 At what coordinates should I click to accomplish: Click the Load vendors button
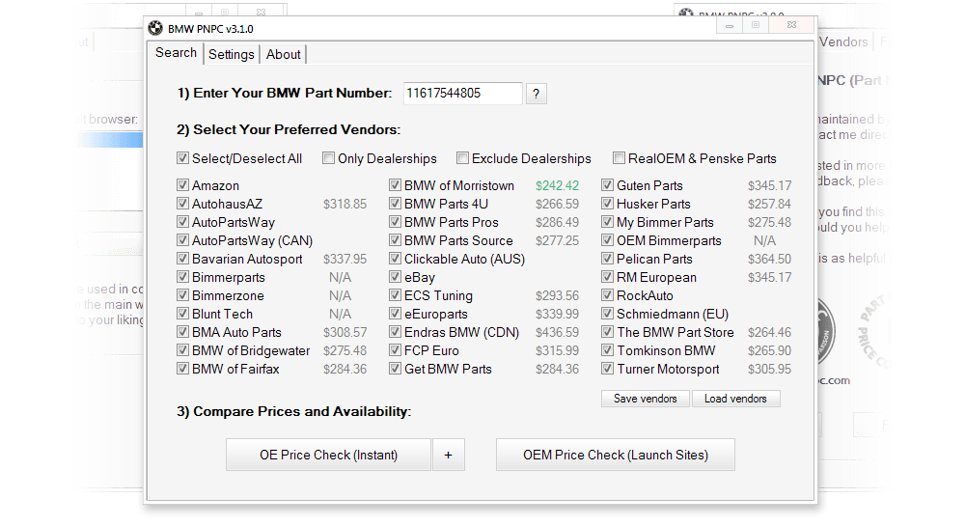point(735,399)
